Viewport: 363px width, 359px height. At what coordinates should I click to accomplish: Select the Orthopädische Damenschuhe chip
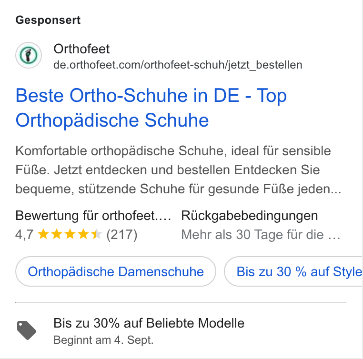coord(116,271)
